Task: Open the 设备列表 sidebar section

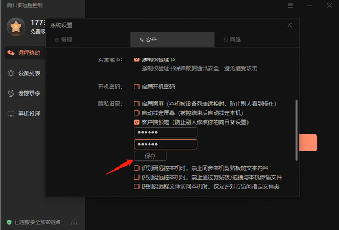Action: 25,73
